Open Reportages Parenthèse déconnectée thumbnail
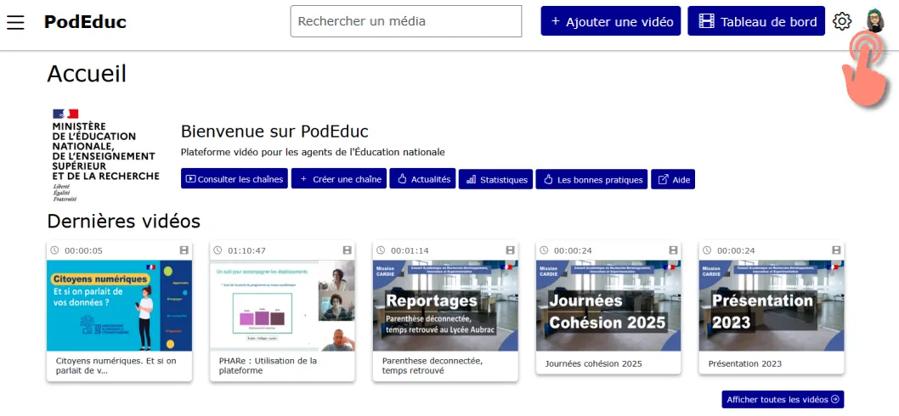This screenshot has width=899, height=416. 445,306
